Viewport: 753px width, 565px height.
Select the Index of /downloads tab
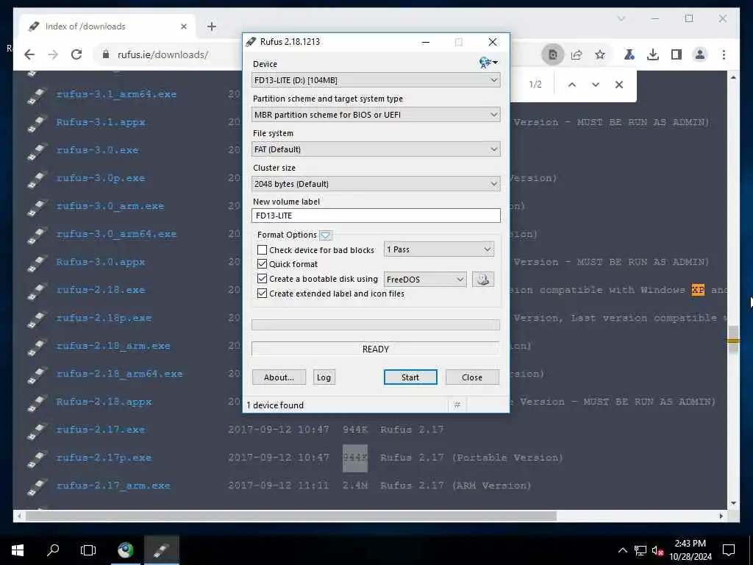[107, 26]
